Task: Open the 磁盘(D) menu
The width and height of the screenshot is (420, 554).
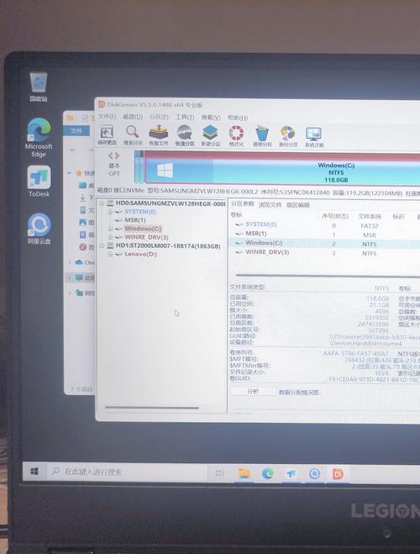Action: (133, 117)
